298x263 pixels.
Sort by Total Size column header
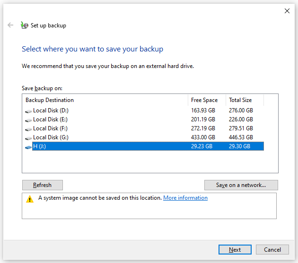pyautogui.click(x=245, y=100)
